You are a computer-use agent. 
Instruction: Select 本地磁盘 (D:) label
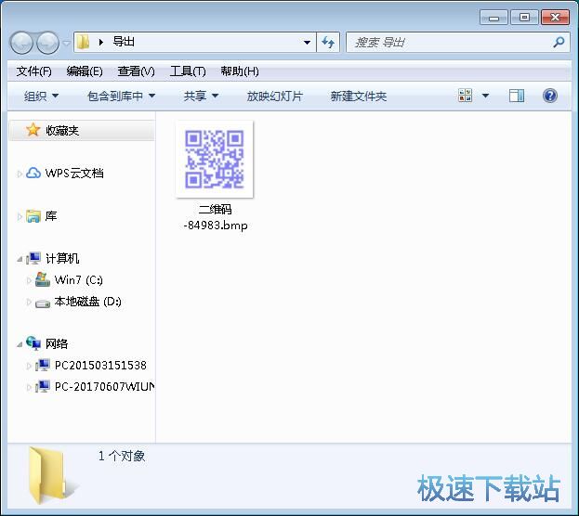click(x=88, y=302)
